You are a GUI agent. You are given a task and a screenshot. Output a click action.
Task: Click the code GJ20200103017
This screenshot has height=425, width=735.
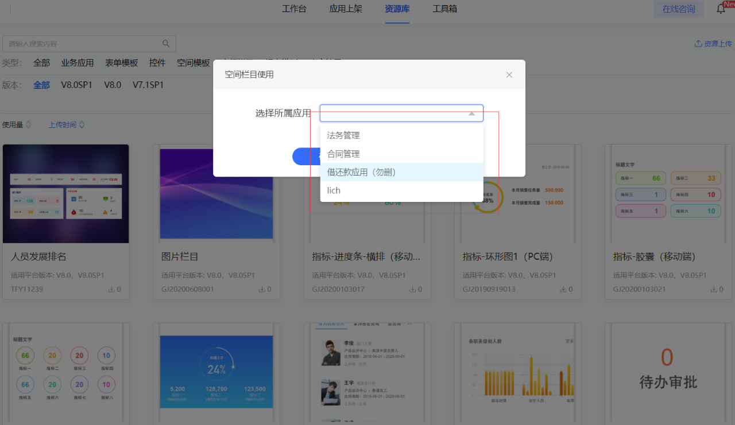(338, 289)
